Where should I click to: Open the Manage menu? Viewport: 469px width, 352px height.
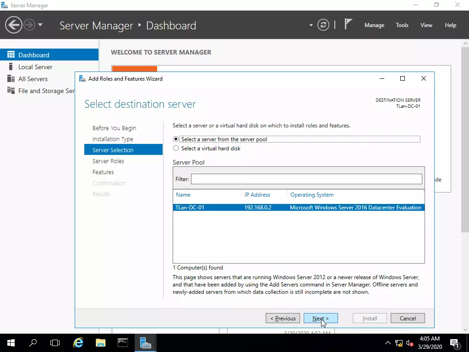pyautogui.click(x=374, y=25)
